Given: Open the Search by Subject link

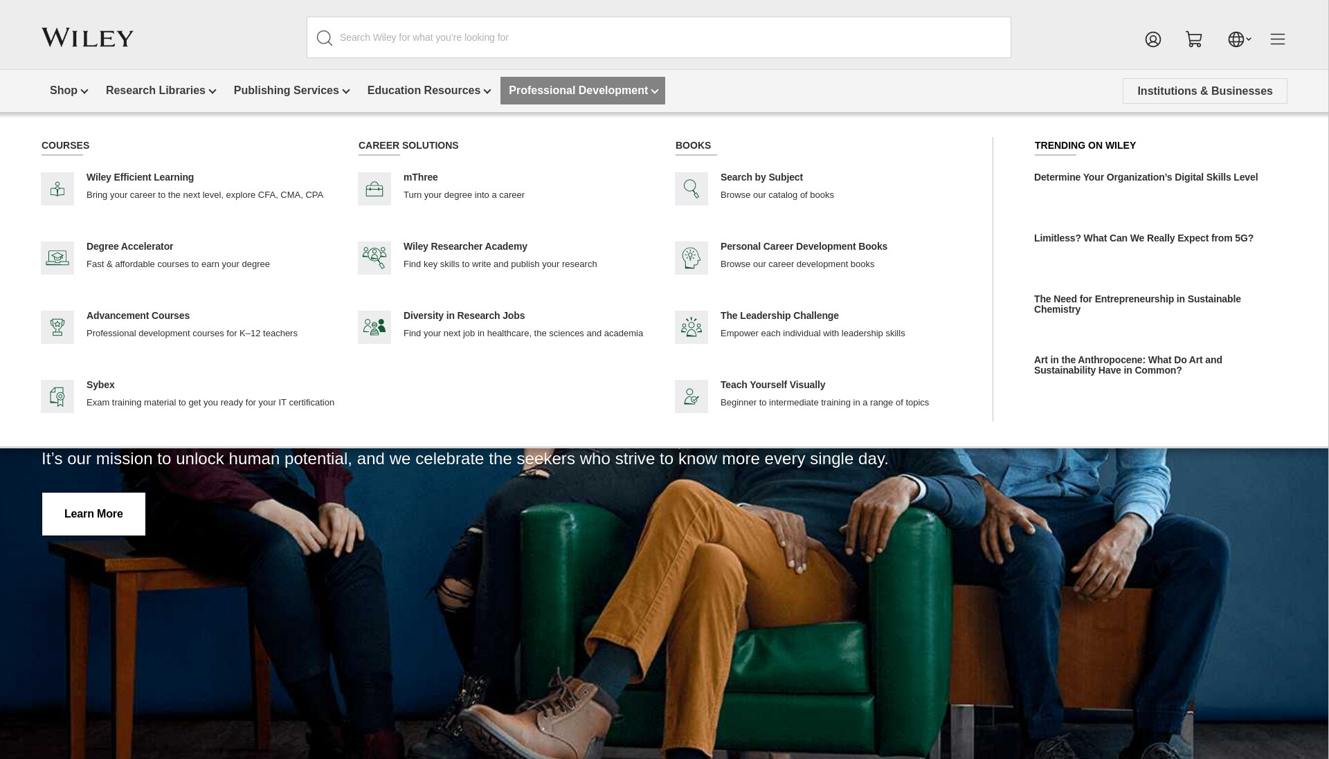Looking at the screenshot, I should click(x=761, y=177).
